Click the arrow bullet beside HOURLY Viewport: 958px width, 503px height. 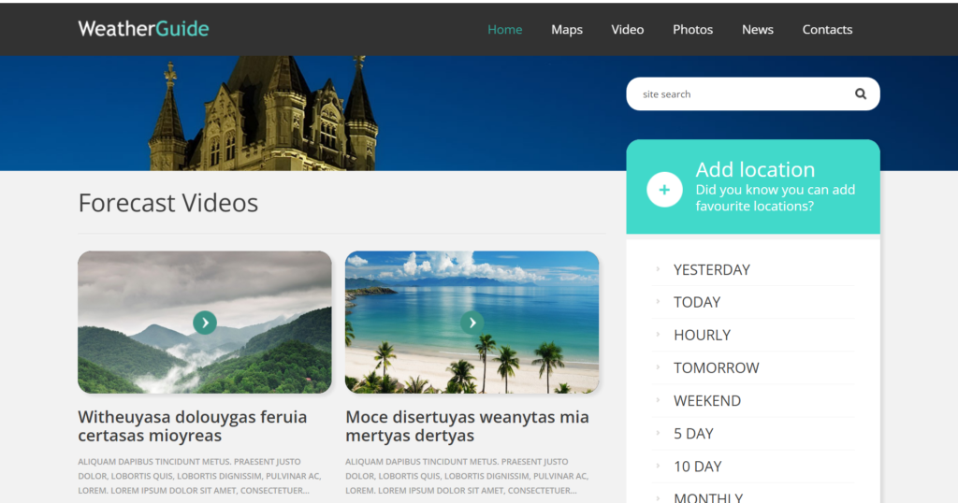click(x=658, y=334)
